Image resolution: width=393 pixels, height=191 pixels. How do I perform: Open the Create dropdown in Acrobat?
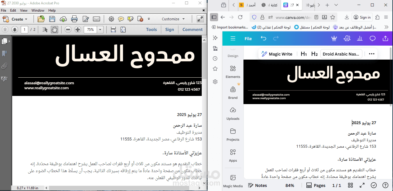[15, 19]
